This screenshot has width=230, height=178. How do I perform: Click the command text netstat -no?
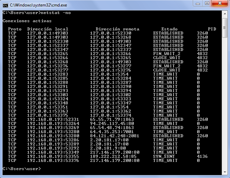56,13
